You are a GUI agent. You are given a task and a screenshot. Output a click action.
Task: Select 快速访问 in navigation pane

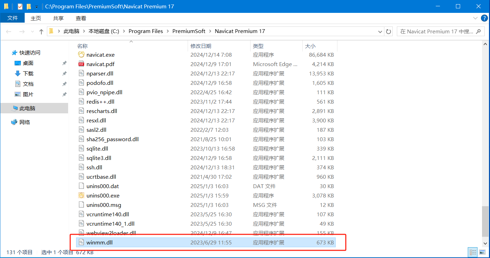pos(30,53)
